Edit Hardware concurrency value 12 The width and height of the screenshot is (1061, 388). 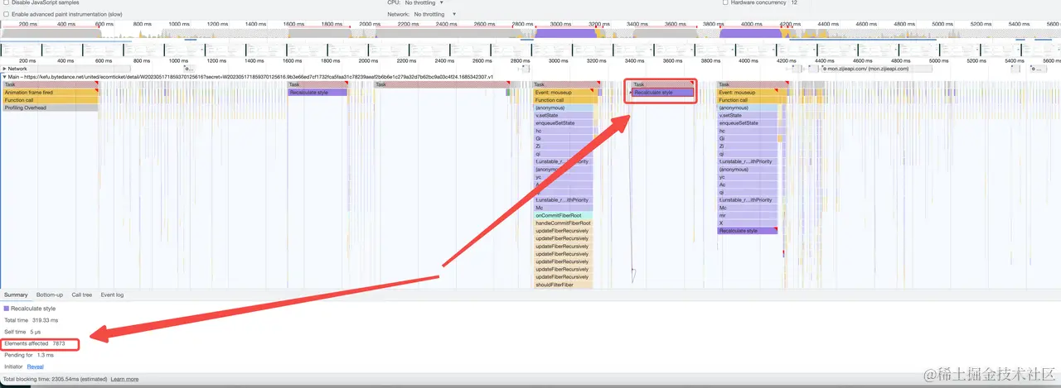(x=794, y=3)
